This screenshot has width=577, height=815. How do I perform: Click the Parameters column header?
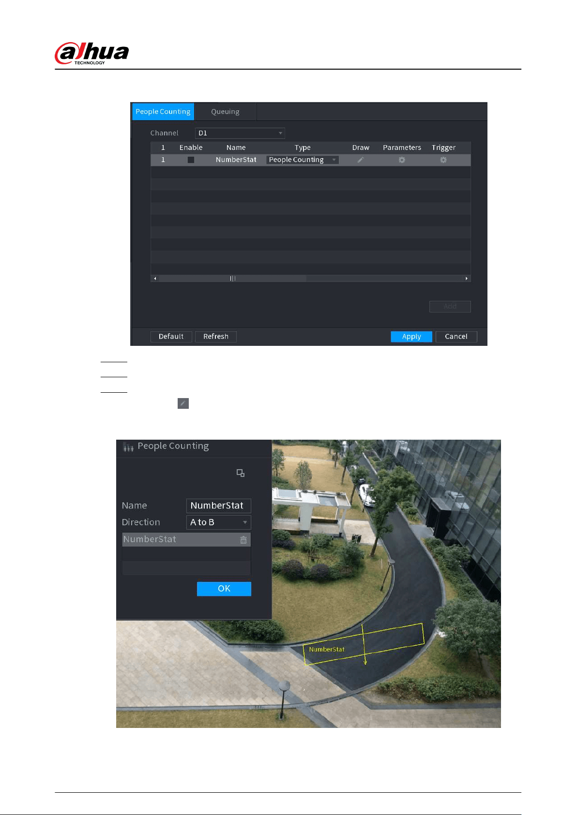(402, 148)
